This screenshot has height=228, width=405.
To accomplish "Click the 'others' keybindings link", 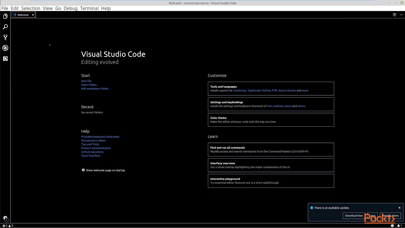I will tap(301, 106).
